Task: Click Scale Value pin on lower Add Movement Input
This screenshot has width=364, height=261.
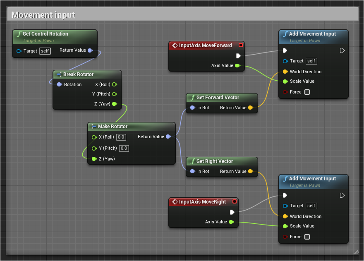Action: pos(285,226)
